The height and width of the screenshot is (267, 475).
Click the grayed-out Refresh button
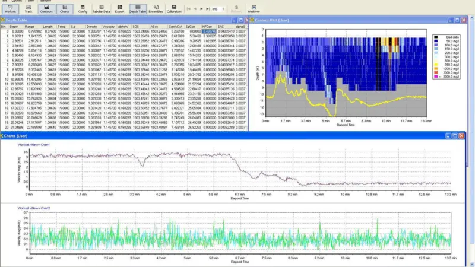click(236, 9)
